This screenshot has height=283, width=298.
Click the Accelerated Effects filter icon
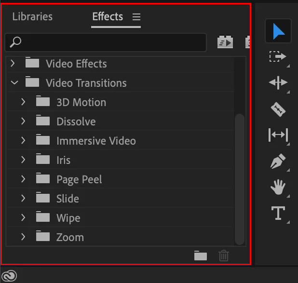[225, 42]
